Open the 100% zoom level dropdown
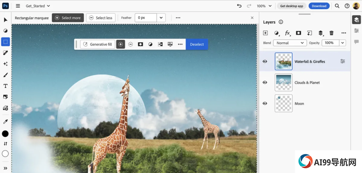This screenshot has height=173, width=362. (264, 6)
